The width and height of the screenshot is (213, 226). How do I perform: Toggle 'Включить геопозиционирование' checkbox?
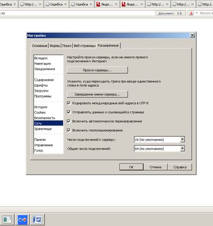click(x=69, y=130)
